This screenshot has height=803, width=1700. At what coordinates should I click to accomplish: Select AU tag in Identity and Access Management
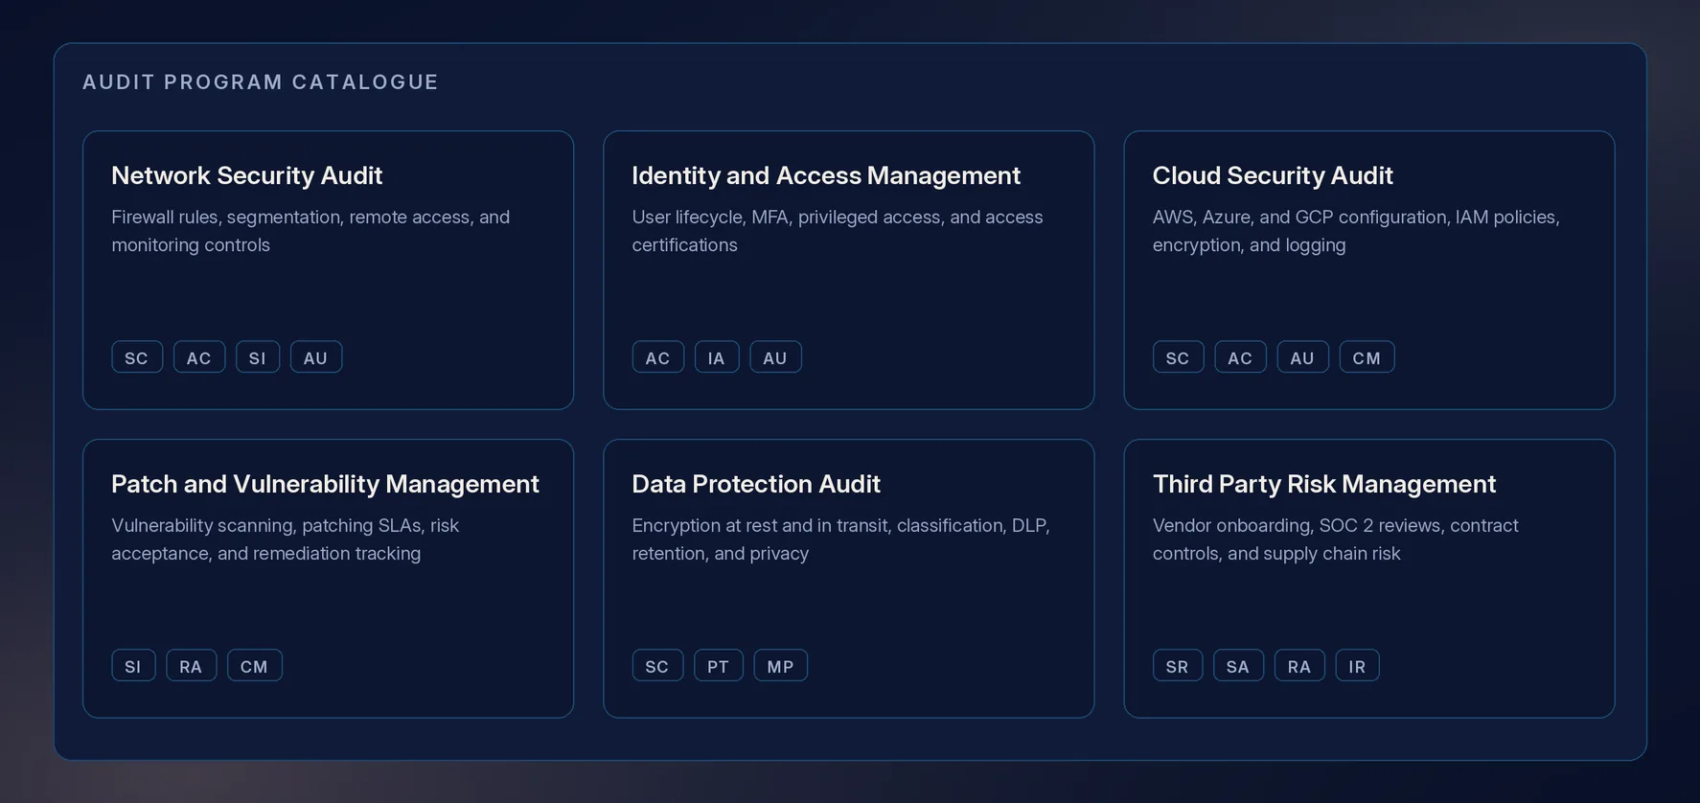775,357
